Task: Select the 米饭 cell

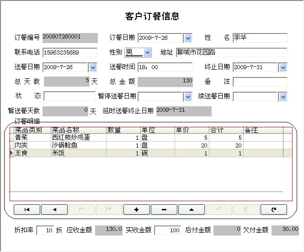Action: 79,153
